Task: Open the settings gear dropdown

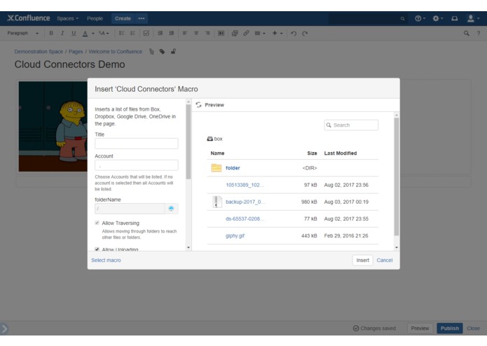Action: tap(438, 18)
